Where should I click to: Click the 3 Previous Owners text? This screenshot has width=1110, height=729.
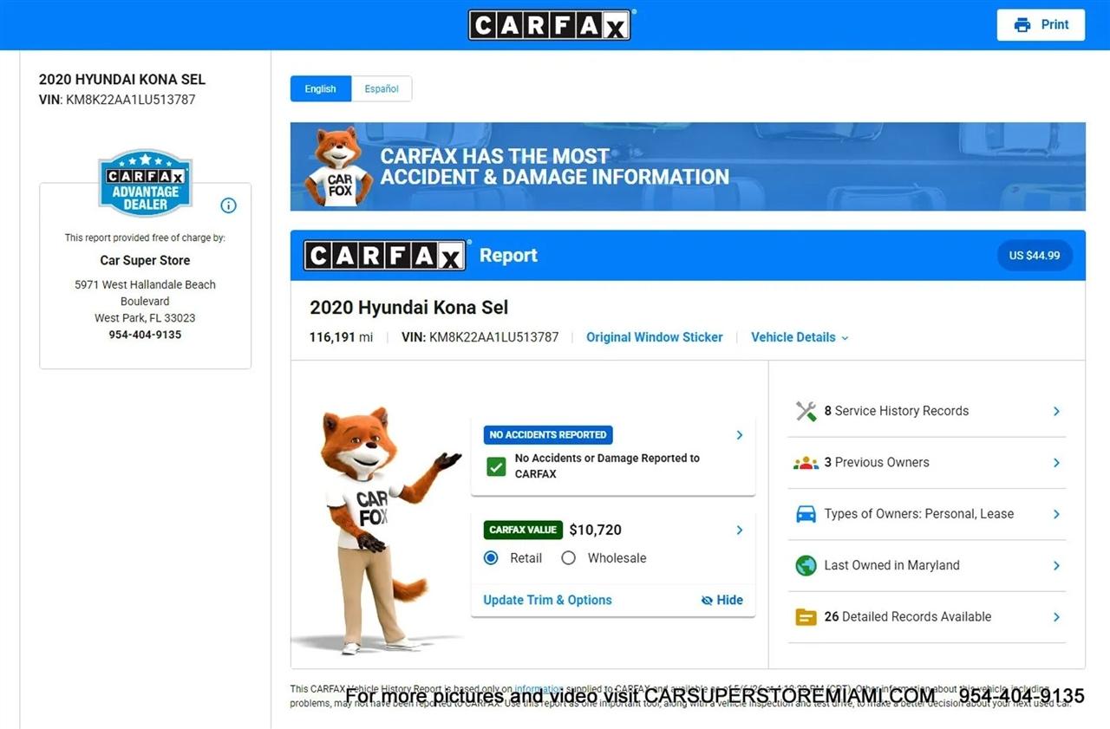(877, 463)
